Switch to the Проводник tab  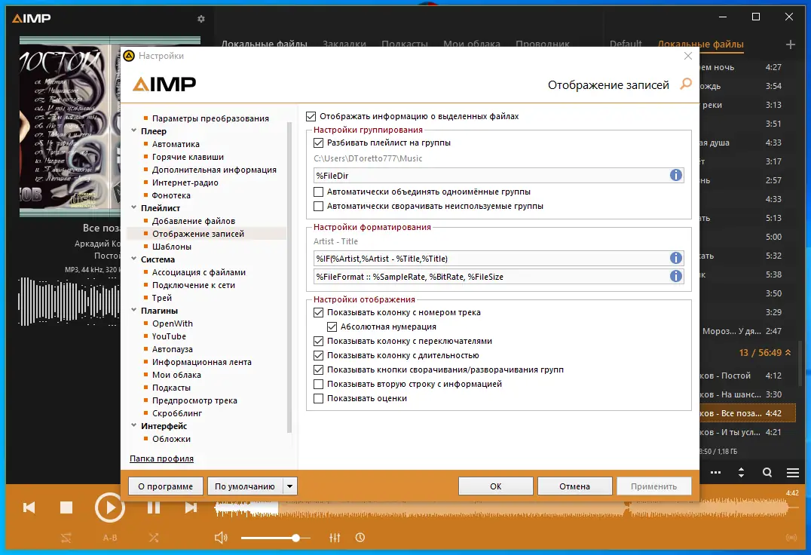543,44
